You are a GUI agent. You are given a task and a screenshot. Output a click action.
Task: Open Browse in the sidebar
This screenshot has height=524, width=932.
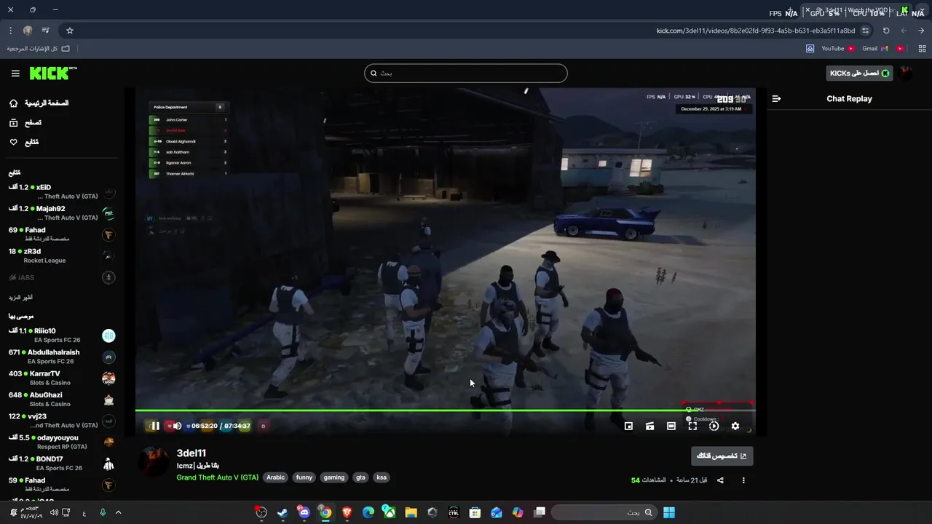click(25, 123)
